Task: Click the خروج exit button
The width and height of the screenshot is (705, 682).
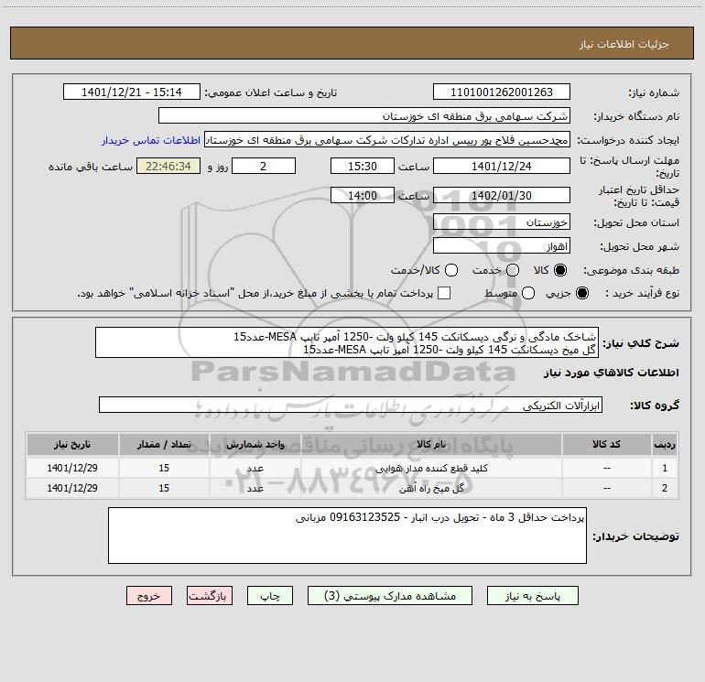Action: (x=149, y=595)
